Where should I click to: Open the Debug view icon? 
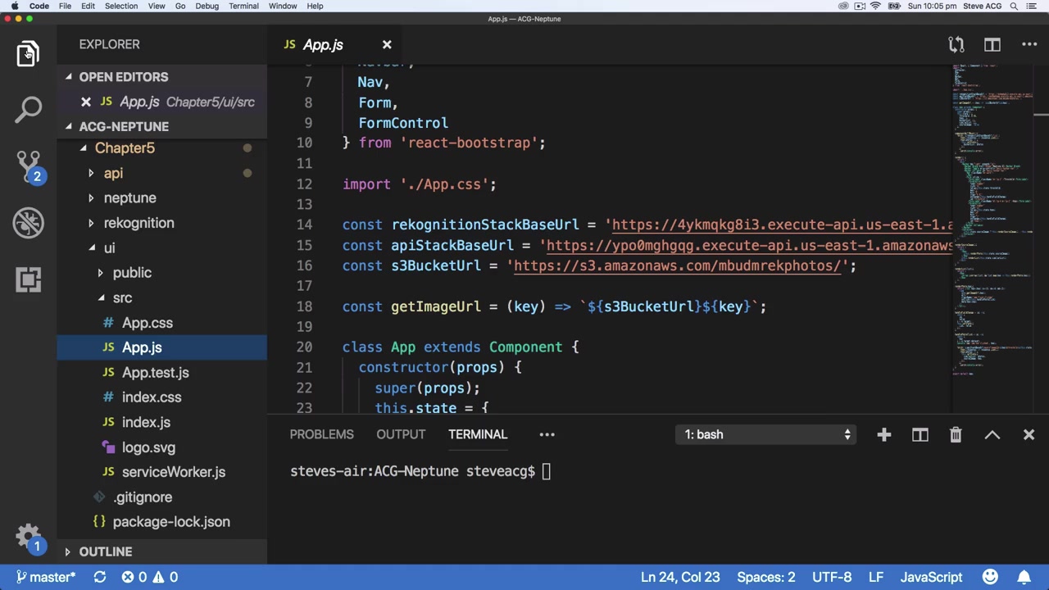[29, 223]
